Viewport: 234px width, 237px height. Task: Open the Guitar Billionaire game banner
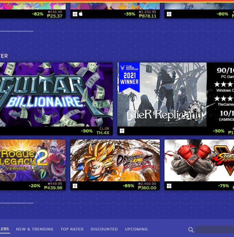(56, 95)
